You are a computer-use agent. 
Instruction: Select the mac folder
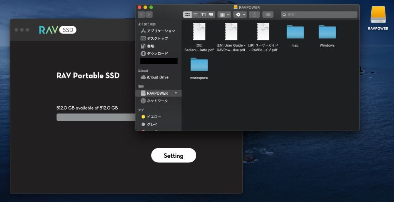295,36
